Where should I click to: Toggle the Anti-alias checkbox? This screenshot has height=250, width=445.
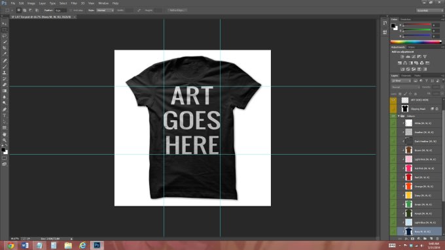71,10
